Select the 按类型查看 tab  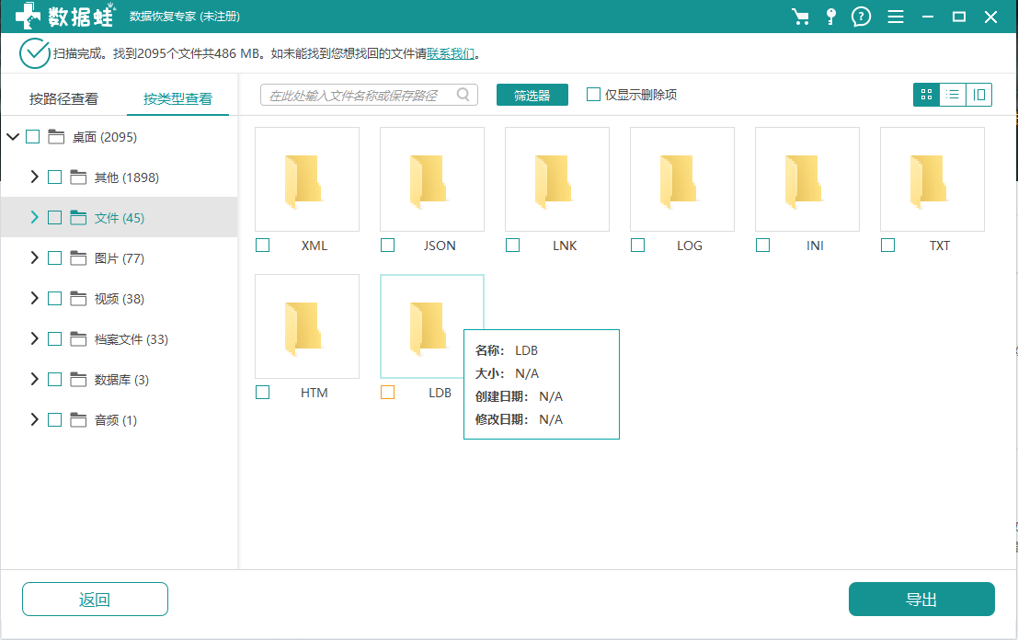coord(177,99)
